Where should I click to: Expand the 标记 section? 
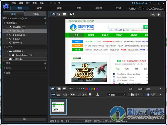pyautogui.click(x=4, y=68)
